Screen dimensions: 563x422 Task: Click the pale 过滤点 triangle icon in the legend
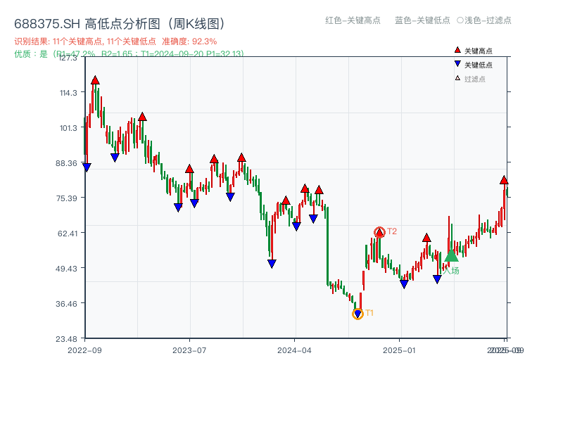(x=457, y=77)
